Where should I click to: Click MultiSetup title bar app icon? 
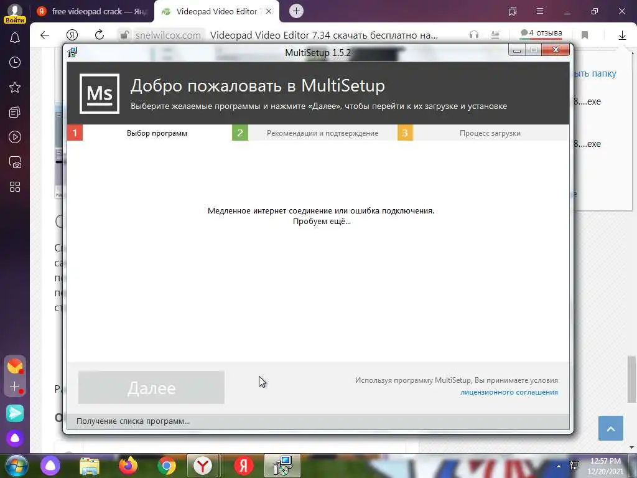point(72,52)
